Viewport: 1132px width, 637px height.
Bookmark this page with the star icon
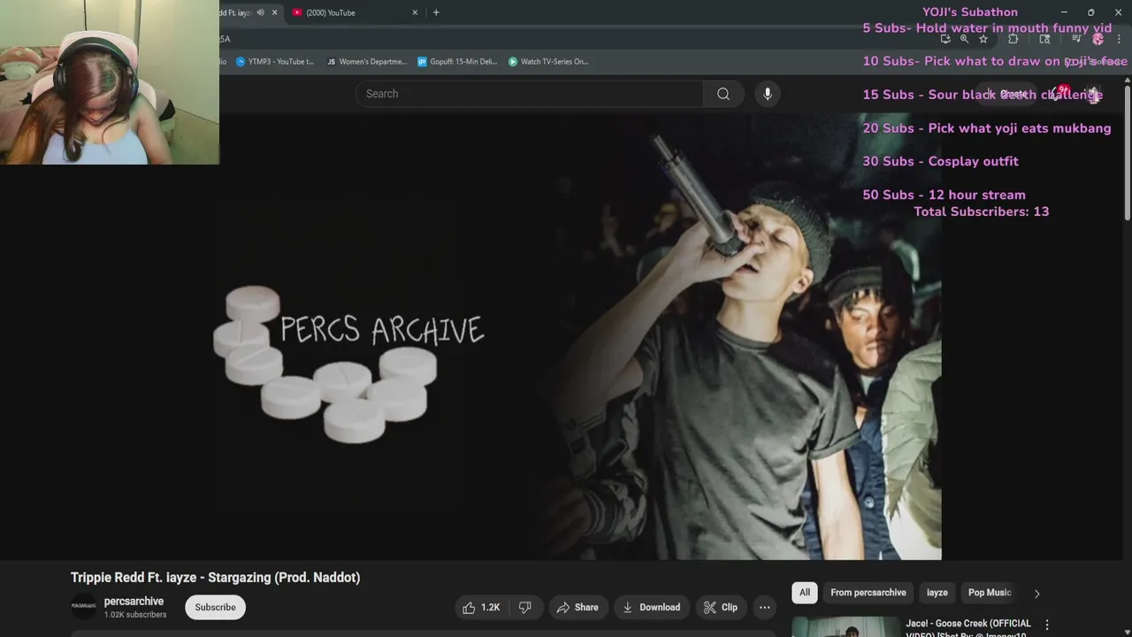pyautogui.click(x=983, y=39)
